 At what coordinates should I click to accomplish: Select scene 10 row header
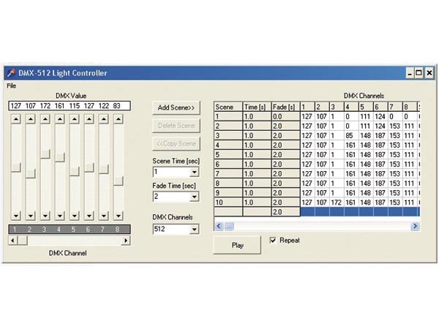pyautogui.click(x=228, y=203)
